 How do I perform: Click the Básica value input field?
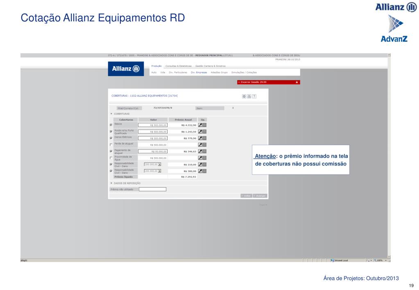pyautogui.click(x=153, y=125)
